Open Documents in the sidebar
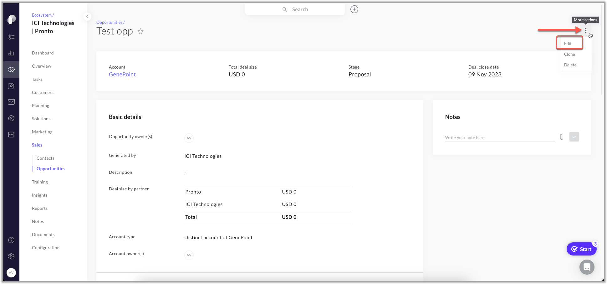This screenshot has width=607, height=284. click(43, 235)
